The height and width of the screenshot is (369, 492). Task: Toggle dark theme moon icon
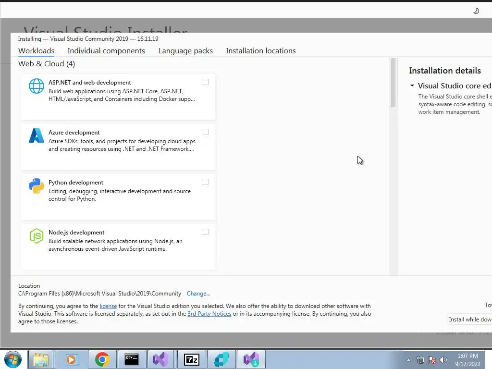476,11
